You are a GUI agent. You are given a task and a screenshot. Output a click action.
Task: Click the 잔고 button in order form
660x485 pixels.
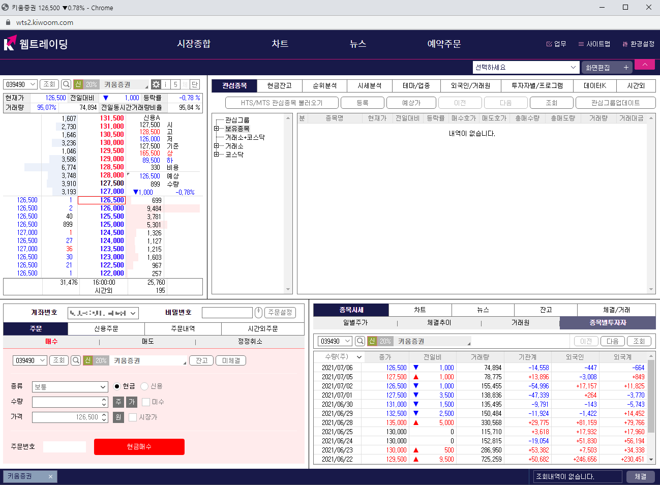point(201,360)
